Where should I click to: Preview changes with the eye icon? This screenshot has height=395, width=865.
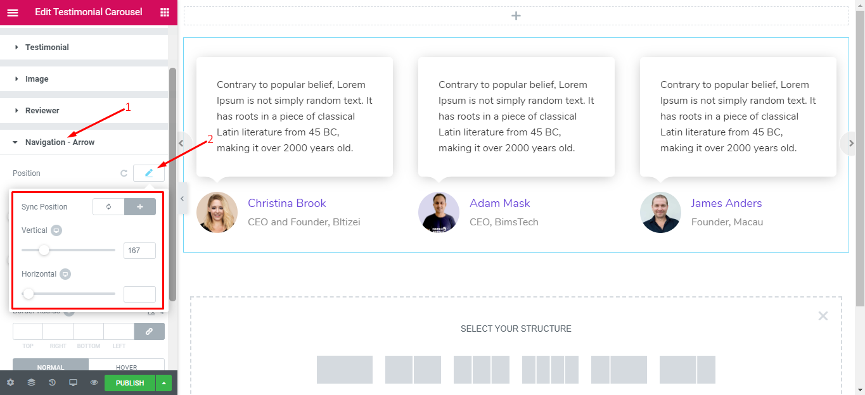pyautogui.click(x=94, y=382)
